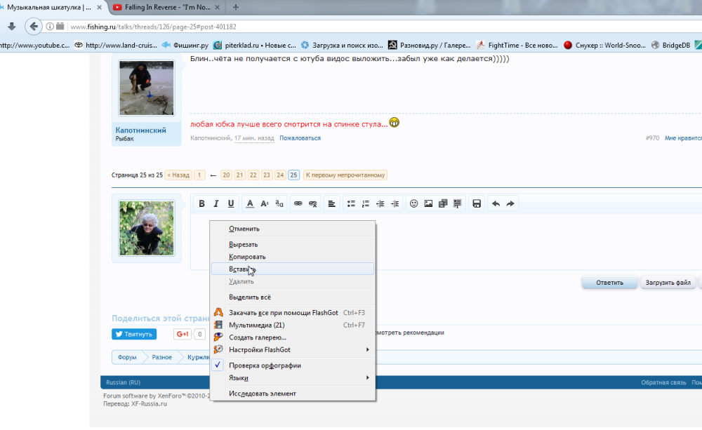Select Вставить from the context menu
702x430 pixels.
point(242,269)
